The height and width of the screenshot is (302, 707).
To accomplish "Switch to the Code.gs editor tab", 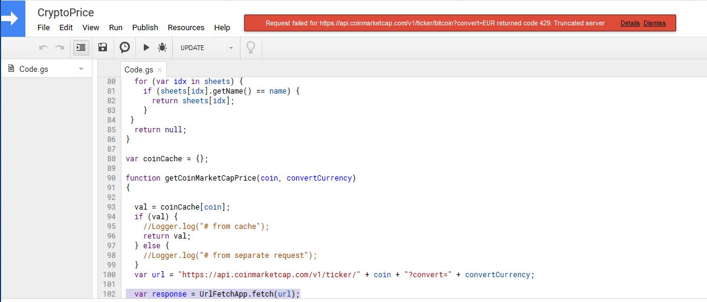I will tap(138, 70).
